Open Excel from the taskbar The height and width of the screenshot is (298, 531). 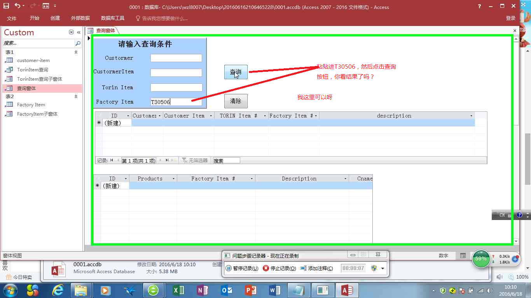pyautogui.click(x=178, y=290)
